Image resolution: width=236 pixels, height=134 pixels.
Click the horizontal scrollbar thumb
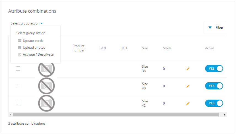116,114
